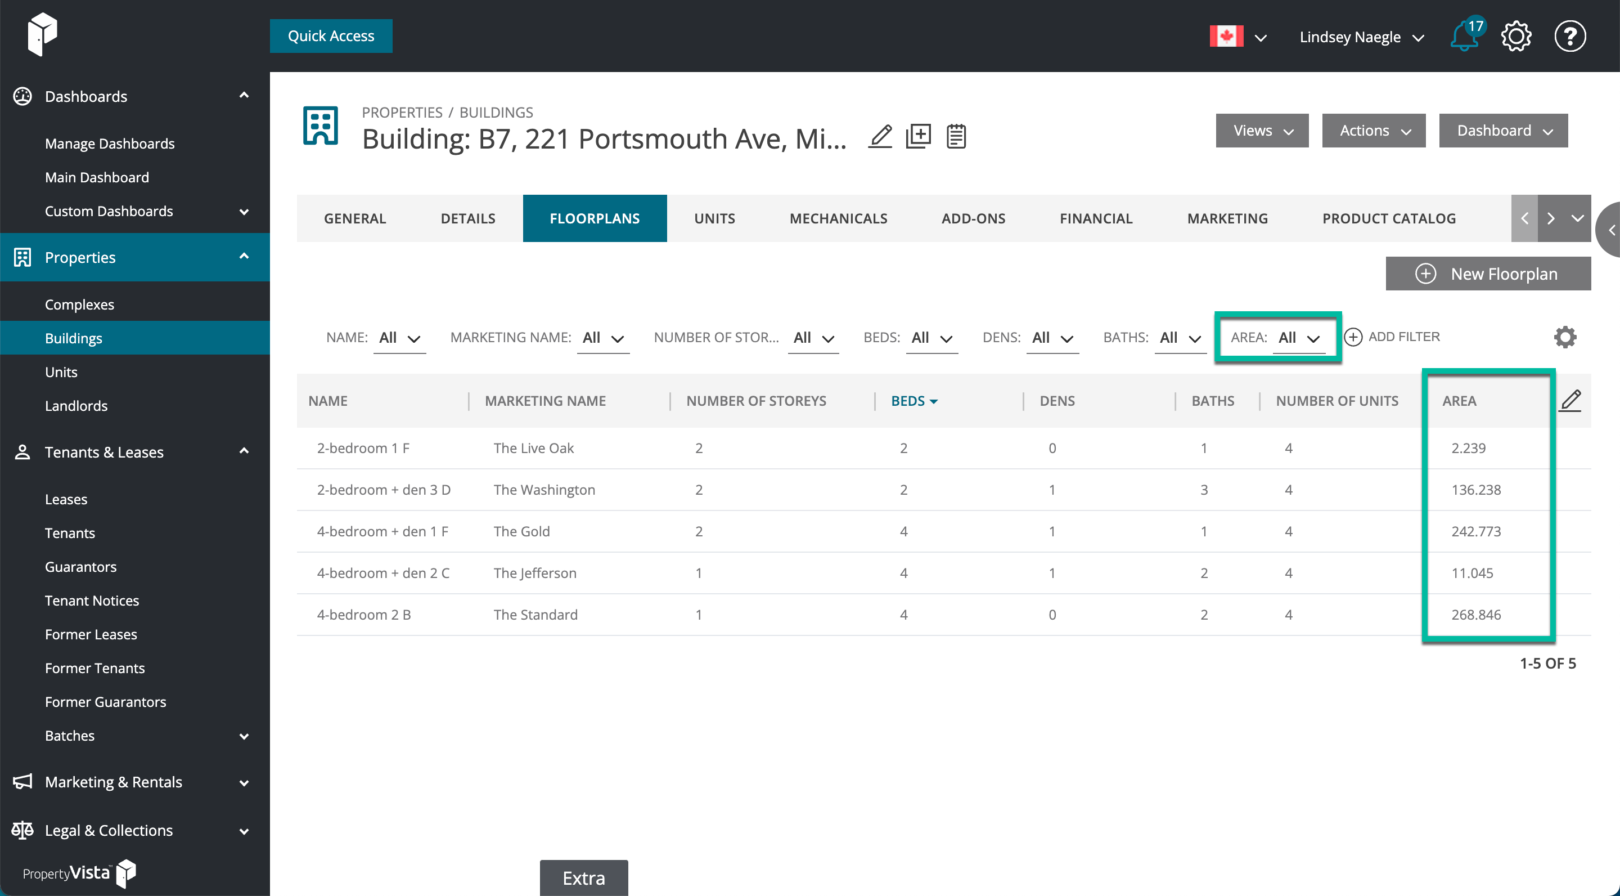
Task: Open the settings gear in top bar
Action: pos(1516,37)
